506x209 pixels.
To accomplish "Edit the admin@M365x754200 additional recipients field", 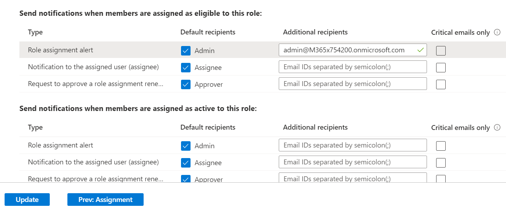I will [348, 50].
